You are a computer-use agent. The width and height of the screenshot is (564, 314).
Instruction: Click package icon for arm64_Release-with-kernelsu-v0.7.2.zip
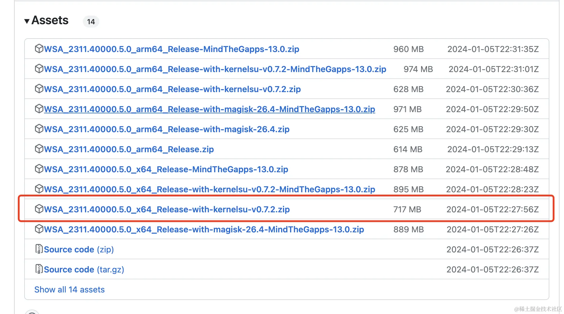pyautogui.click(x=39, y=89)
